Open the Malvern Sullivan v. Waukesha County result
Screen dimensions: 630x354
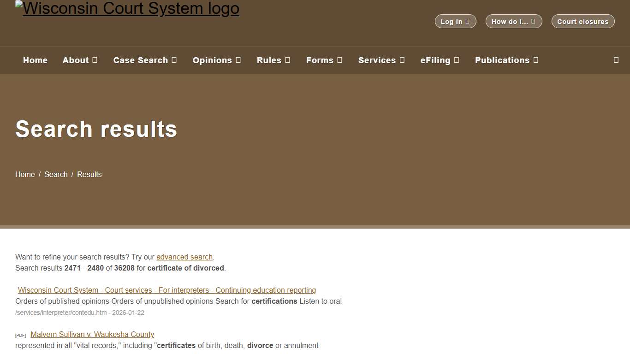tap(92, 334)
